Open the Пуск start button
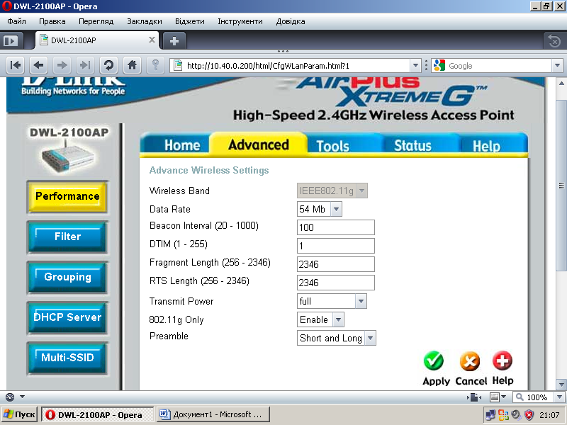Screen dimensions: 567x425 coord(19,414)
